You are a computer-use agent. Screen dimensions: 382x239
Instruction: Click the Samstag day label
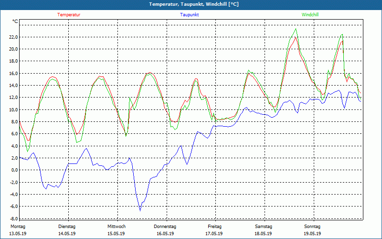click(264, 227)
